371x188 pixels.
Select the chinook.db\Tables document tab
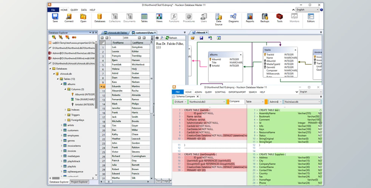(x=115, y=33)
